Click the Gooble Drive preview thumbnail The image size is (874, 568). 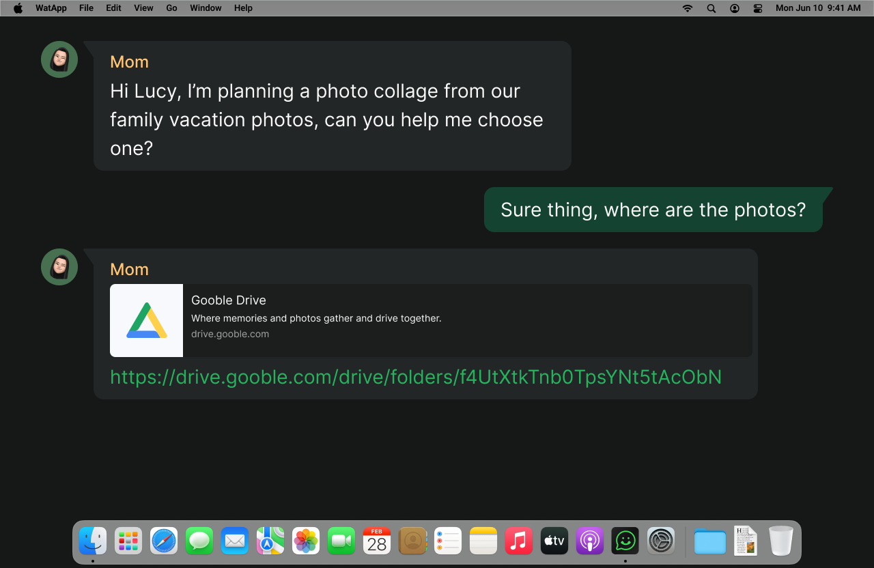point(146,320)
